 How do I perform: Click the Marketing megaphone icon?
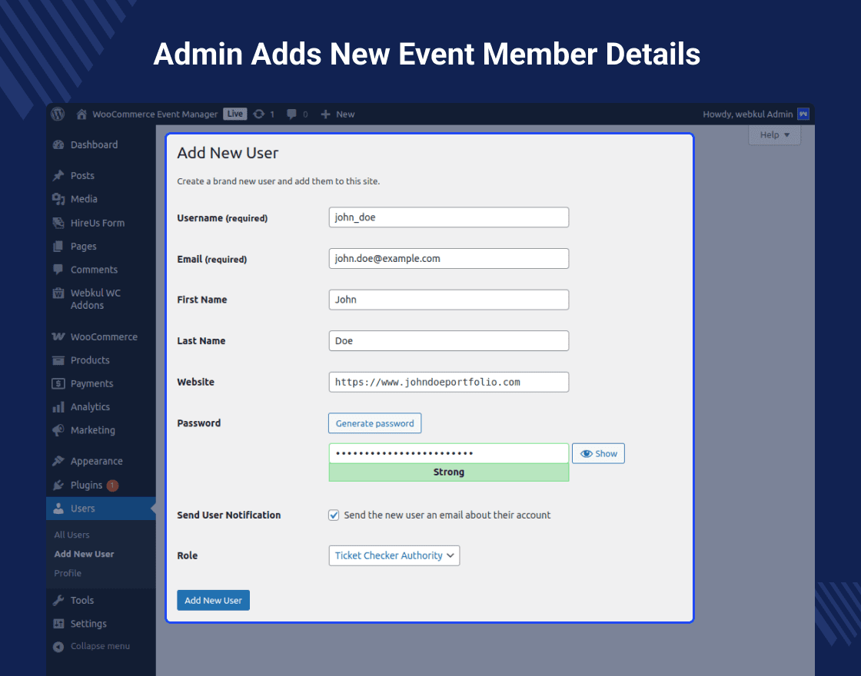pyautogui.click(x=60, y=430)
